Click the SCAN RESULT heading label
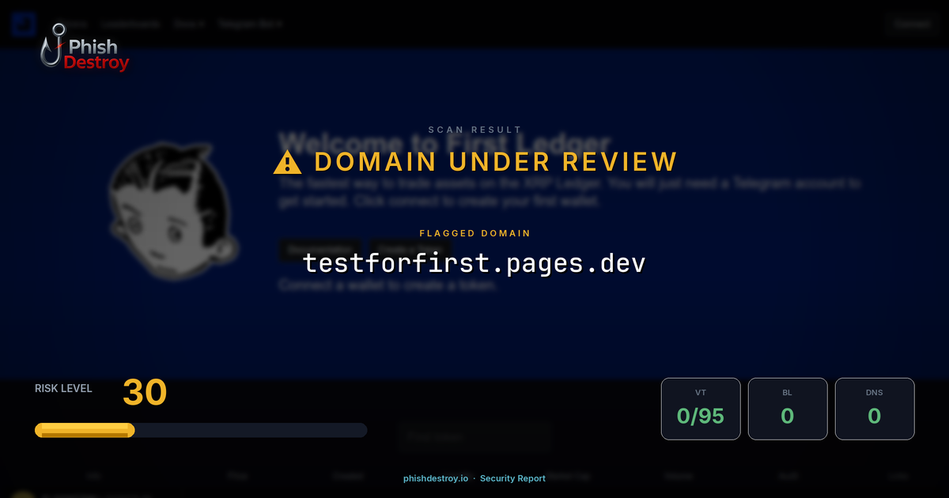 pos(475,129)
